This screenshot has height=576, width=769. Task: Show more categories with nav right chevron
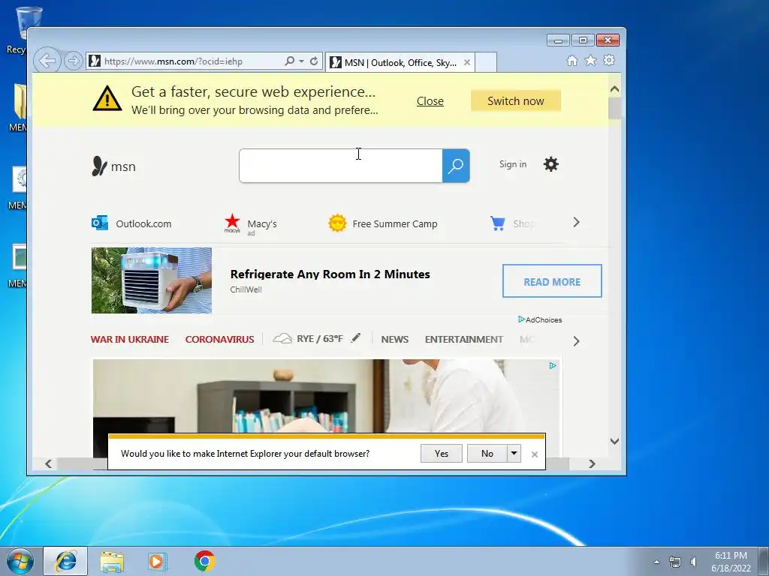[576, 341]
